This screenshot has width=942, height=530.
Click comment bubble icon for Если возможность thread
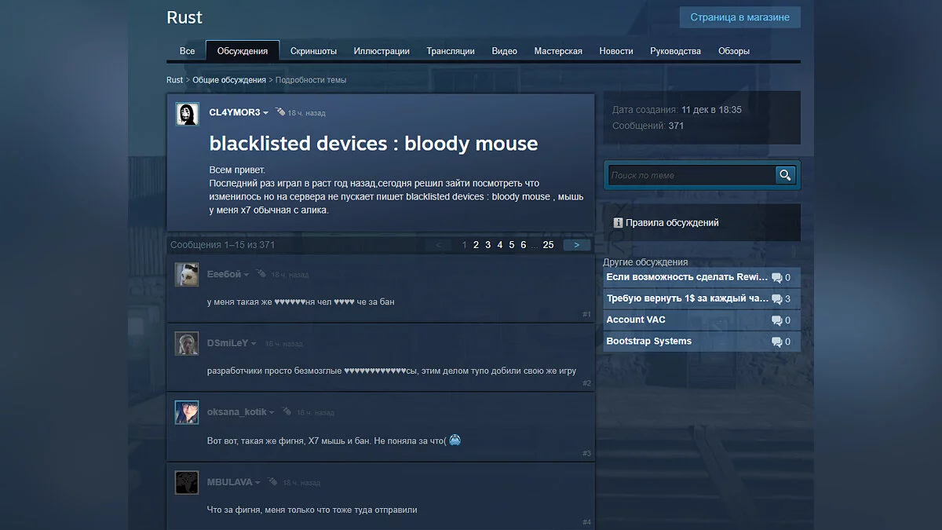point(776,278)
